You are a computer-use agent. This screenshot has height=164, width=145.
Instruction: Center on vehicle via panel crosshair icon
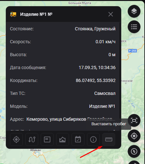point(16,139)
